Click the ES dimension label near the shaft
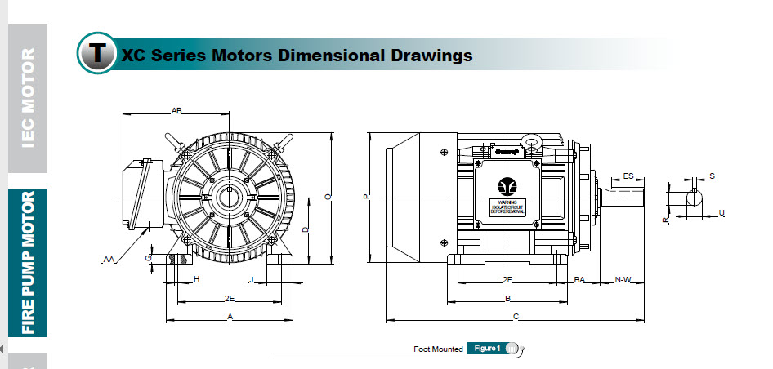The image size is (773, 369). click(x=628, y=176)
